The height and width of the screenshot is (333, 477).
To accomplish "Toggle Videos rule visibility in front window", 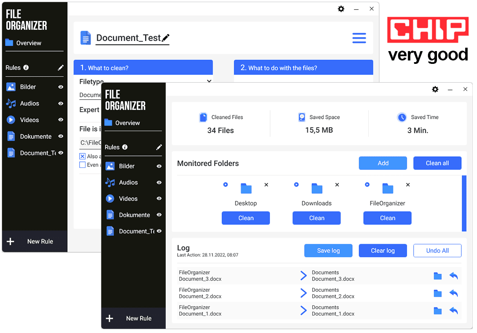I will (x=159, y=198).
